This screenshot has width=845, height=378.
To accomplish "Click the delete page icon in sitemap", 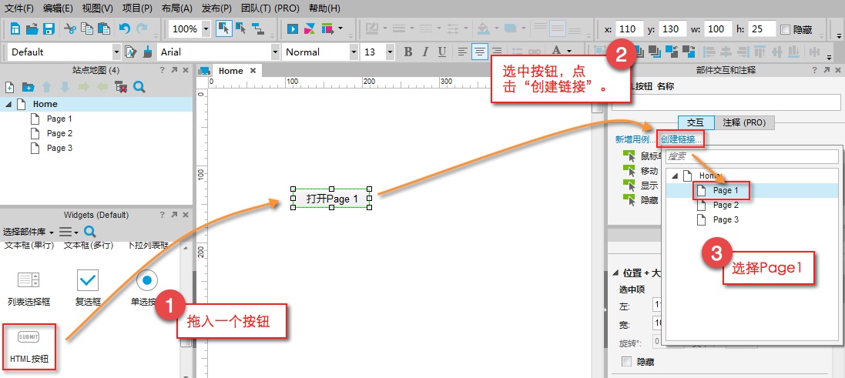I will (x=121, y=87).
